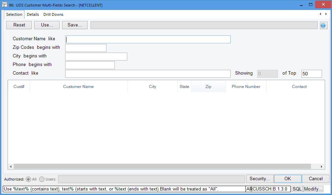
Task: Sort by Customer Name column header
Action: click(x=78, y=87)
